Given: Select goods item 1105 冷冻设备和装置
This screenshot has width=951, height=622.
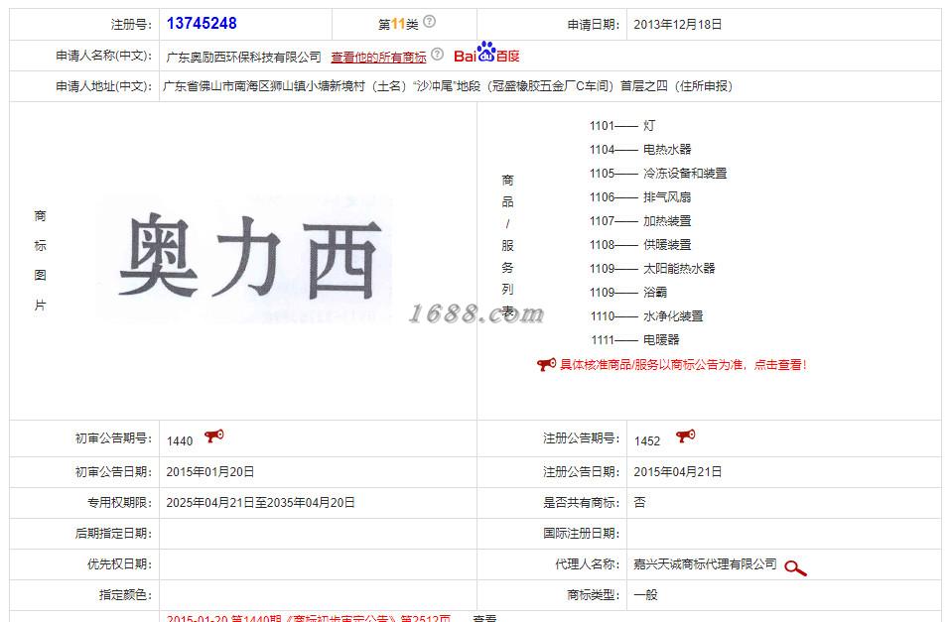Looking at the screenshot, I should tap(658, 174).
